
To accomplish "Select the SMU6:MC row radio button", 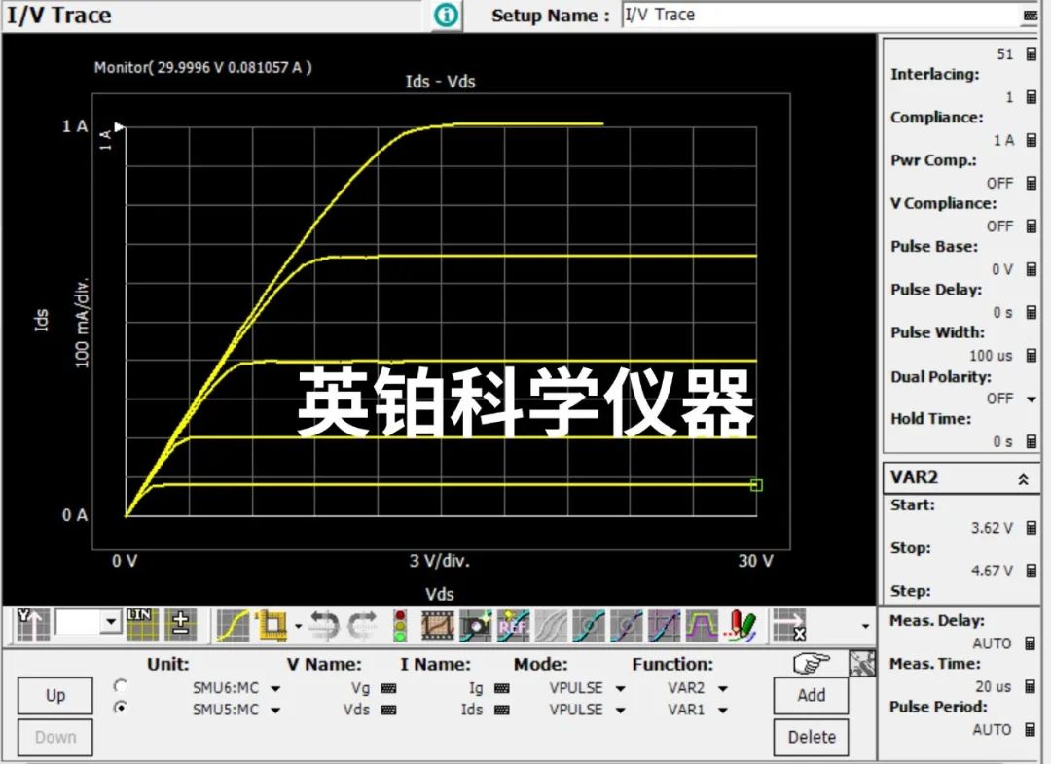I will click(121, 686).
